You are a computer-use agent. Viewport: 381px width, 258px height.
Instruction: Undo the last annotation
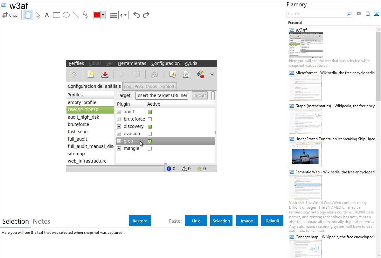[136, 15]
